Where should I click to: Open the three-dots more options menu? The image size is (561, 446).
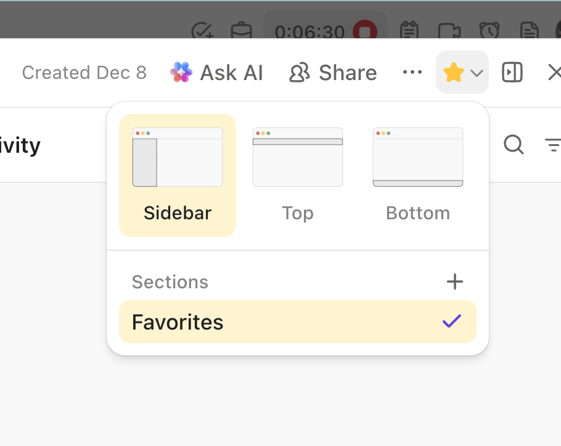coord(412,73)
